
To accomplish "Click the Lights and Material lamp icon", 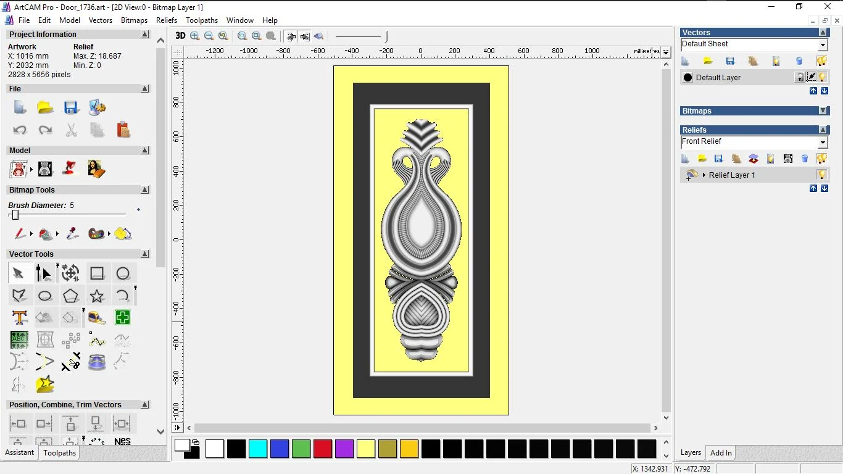I will click(70, 168).
